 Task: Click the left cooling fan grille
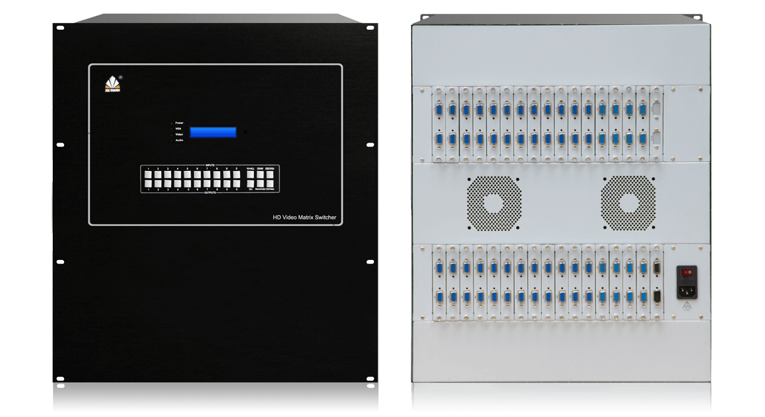pos(494,202)
